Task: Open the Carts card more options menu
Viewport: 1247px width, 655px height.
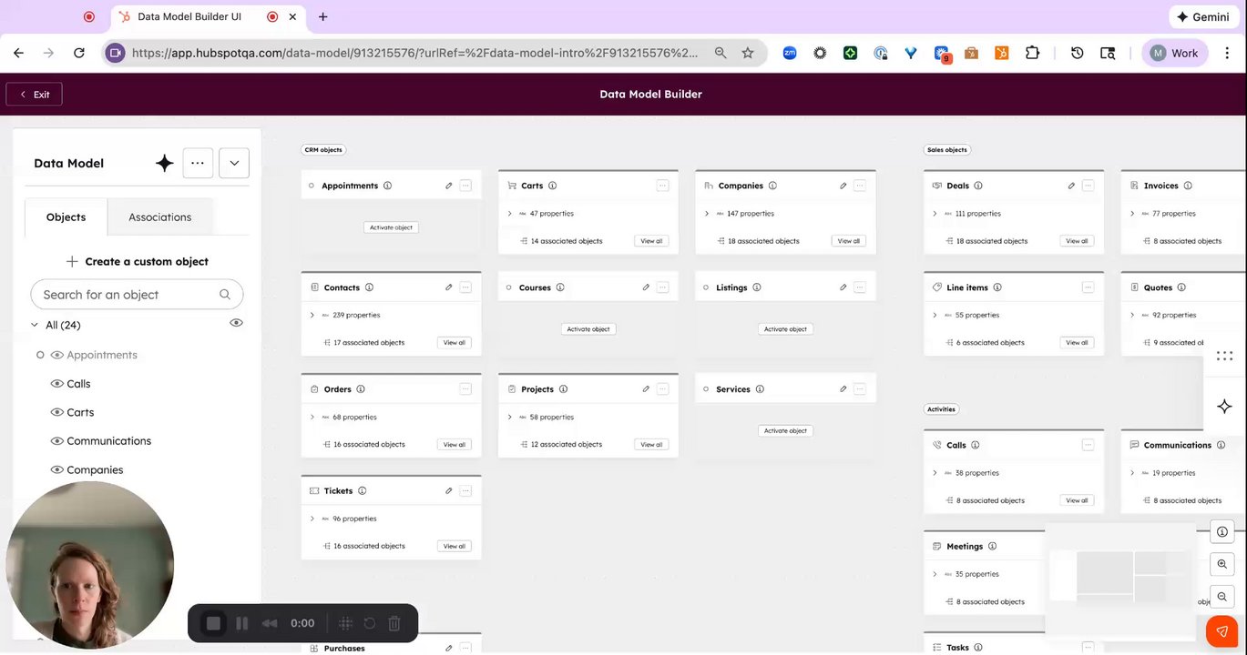Action: (662, 186)
